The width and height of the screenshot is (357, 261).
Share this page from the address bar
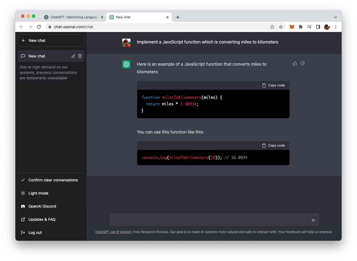(272, 27)
